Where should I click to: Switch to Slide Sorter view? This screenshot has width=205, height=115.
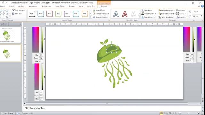point(164,113)
